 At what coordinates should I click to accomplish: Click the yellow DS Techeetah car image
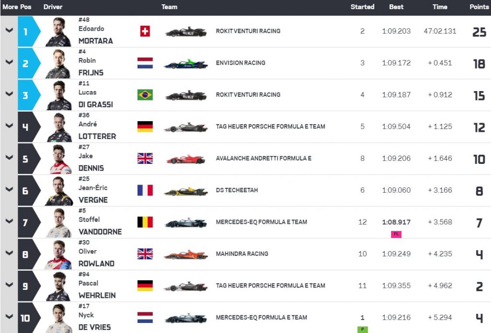[186, 191]
